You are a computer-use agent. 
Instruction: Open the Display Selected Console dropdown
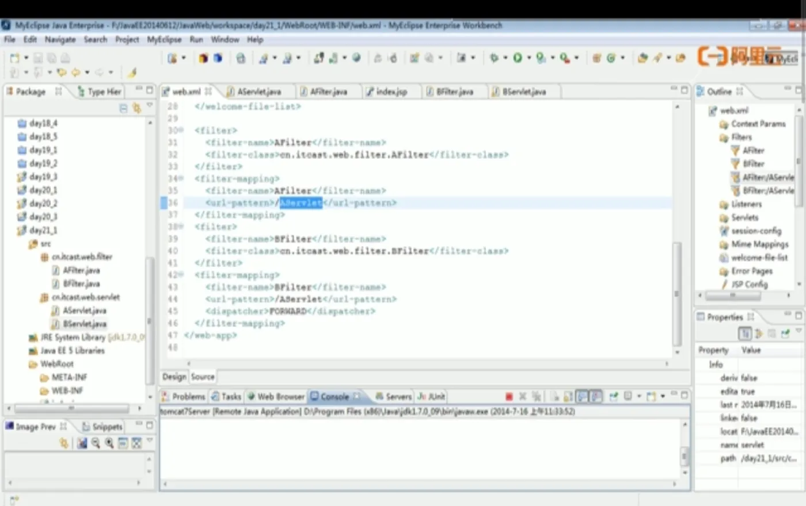[639, 396]
